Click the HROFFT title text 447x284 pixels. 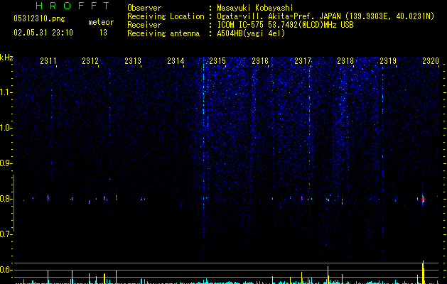tap(72, 6)
